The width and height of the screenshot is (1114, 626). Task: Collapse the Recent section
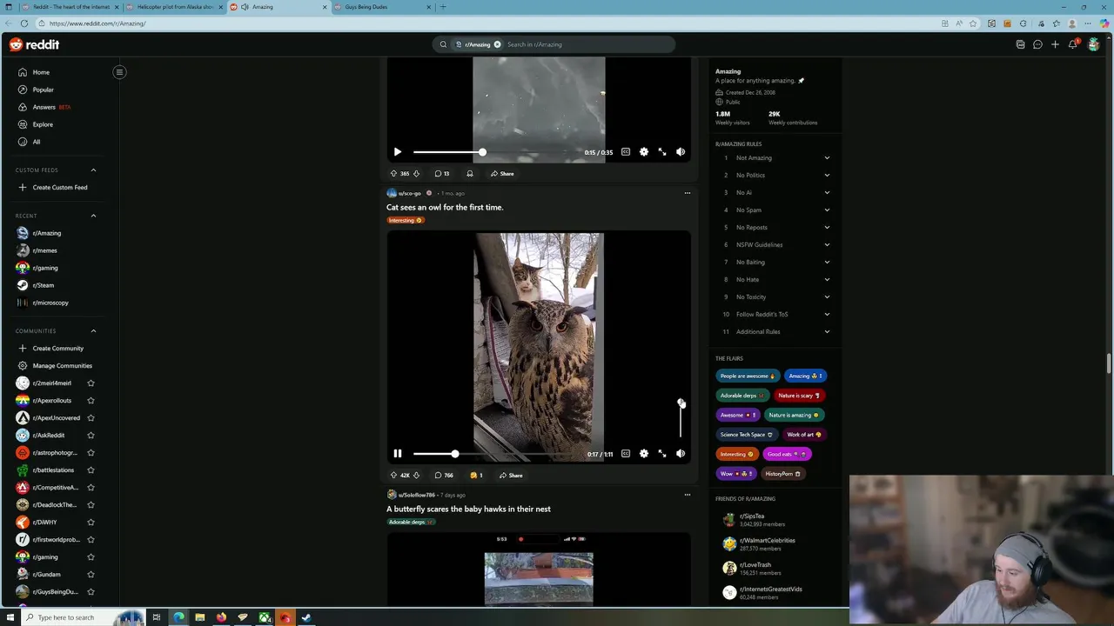click(x=93, y=216)
